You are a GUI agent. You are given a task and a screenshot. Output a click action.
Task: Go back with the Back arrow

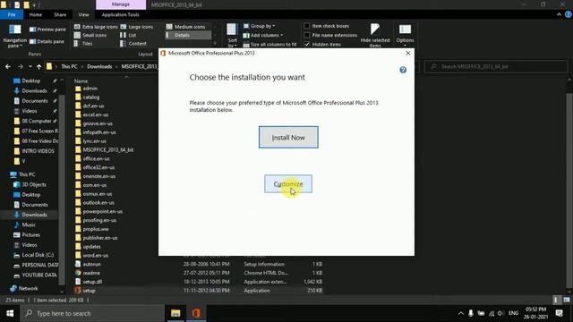[x=8, y=66]
